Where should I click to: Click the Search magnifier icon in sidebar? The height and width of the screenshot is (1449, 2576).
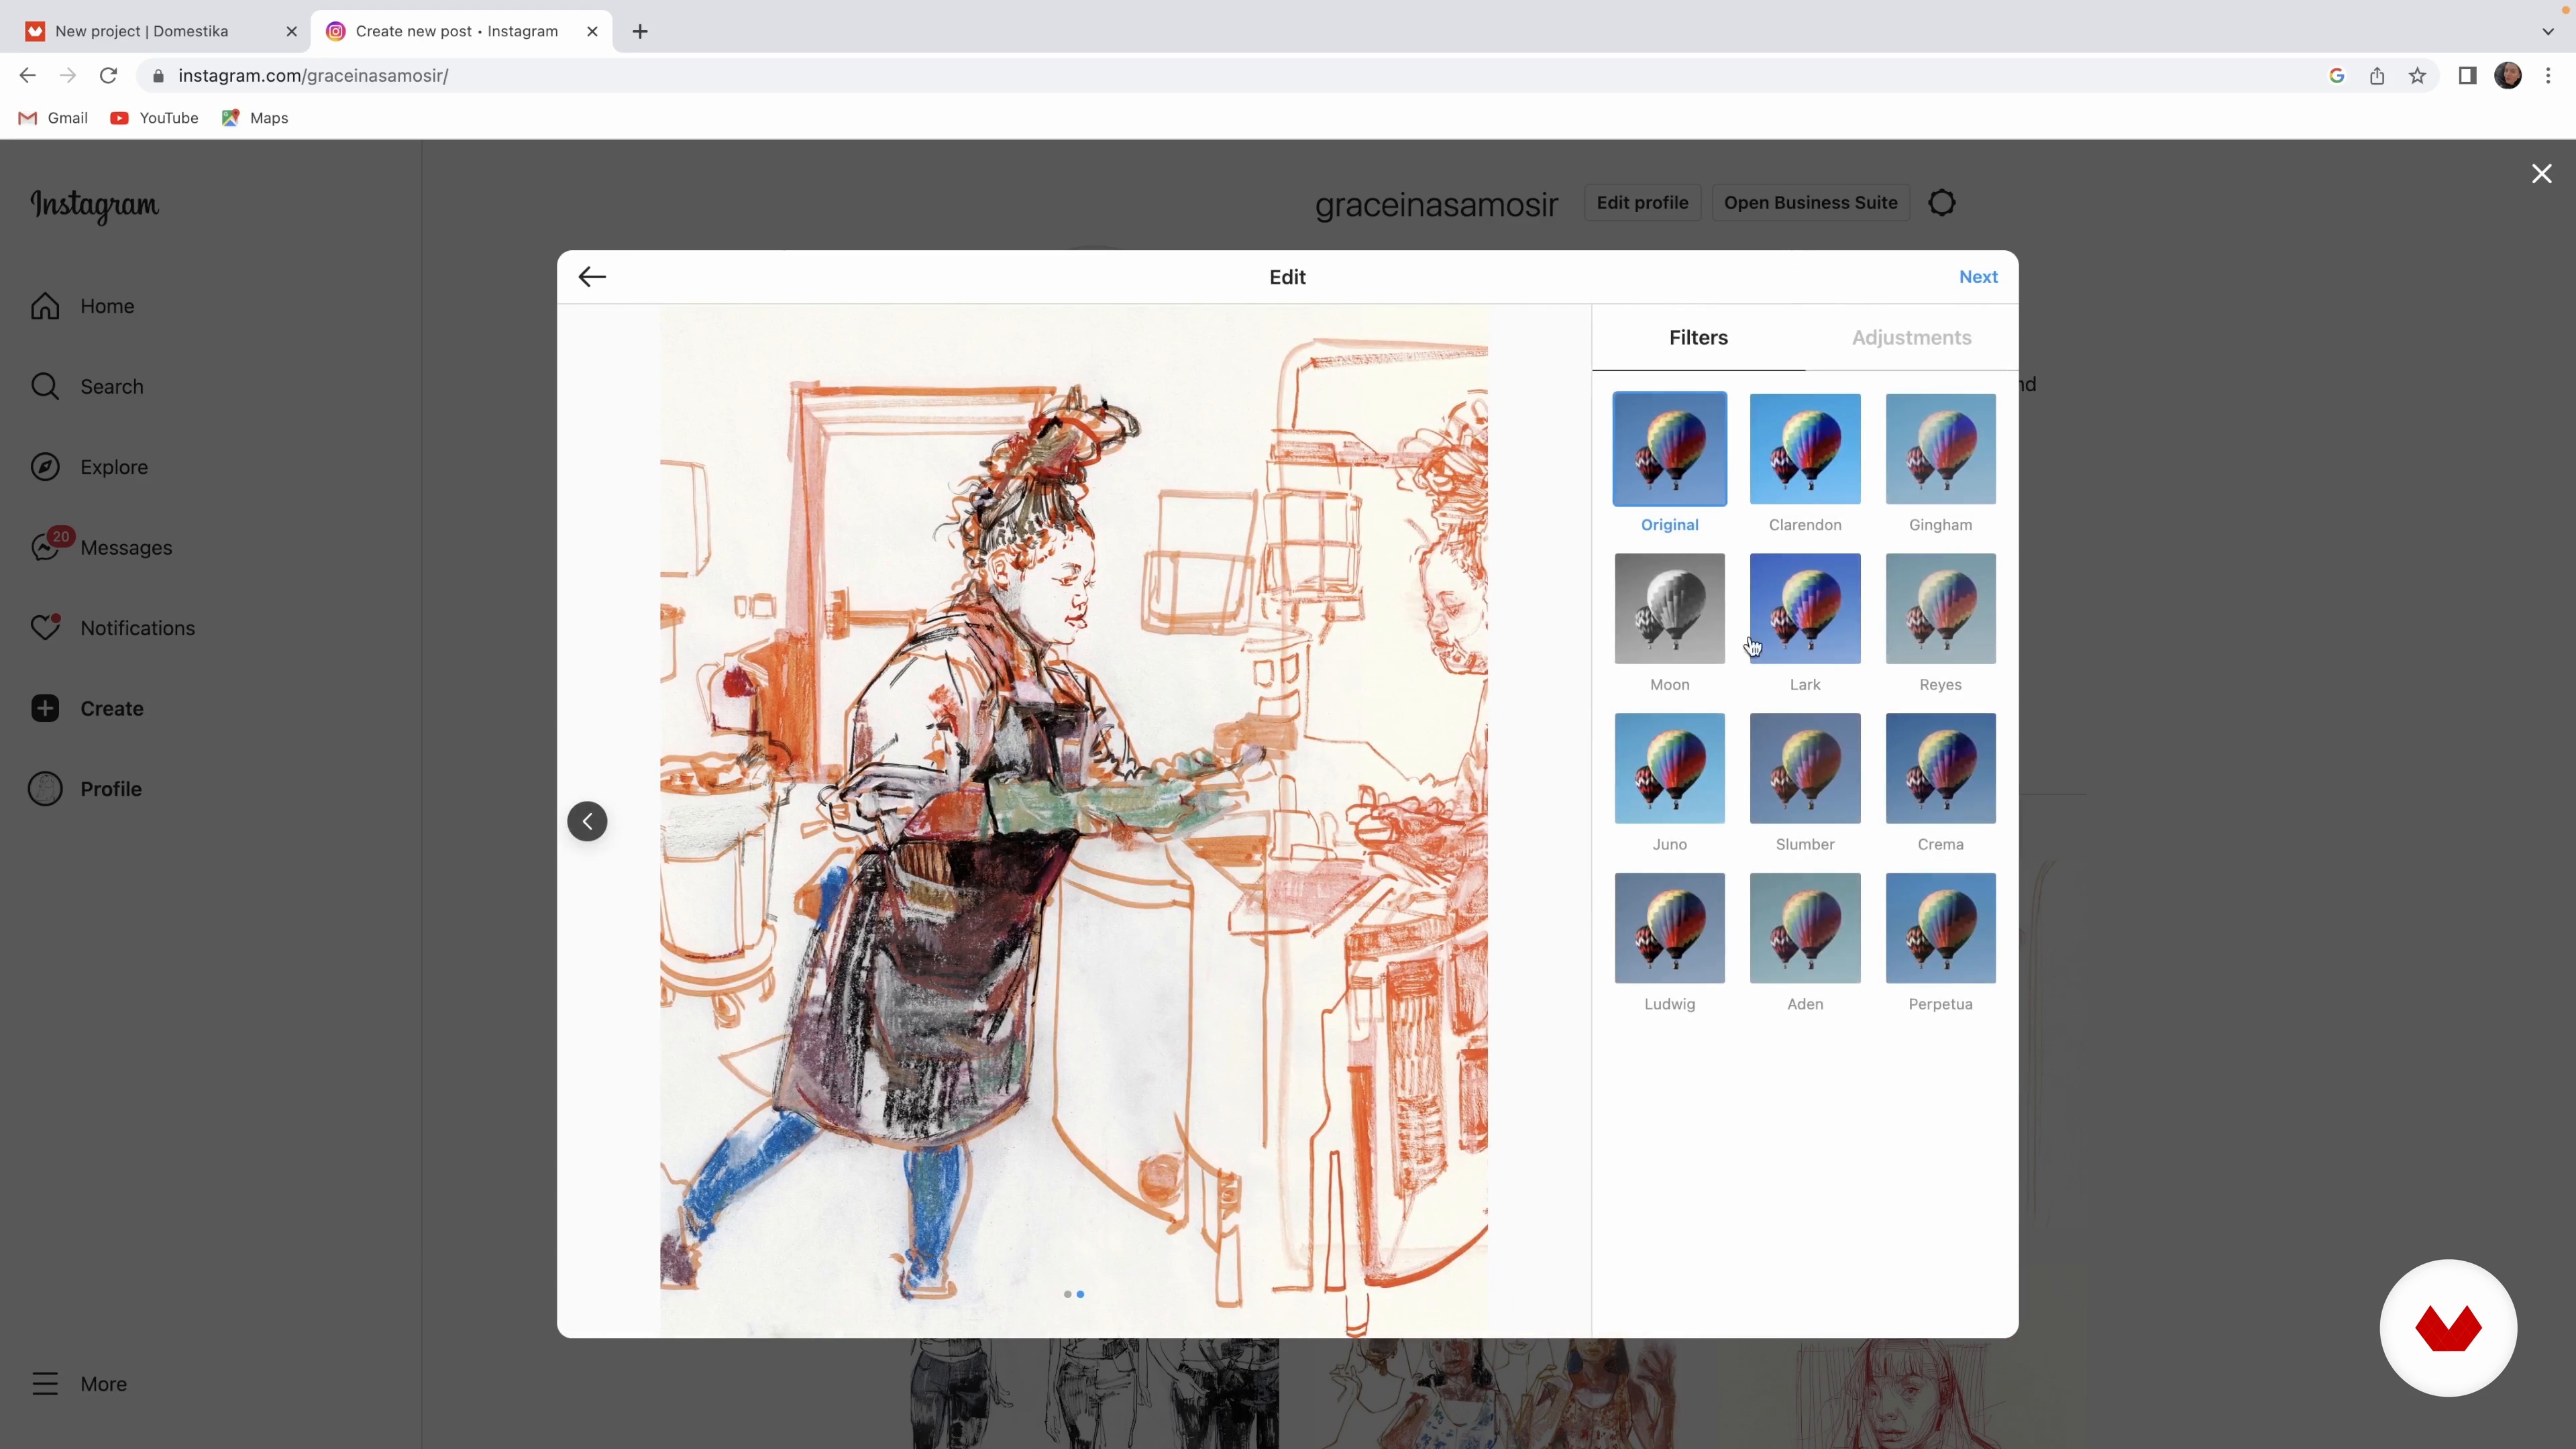click(45, 386)
